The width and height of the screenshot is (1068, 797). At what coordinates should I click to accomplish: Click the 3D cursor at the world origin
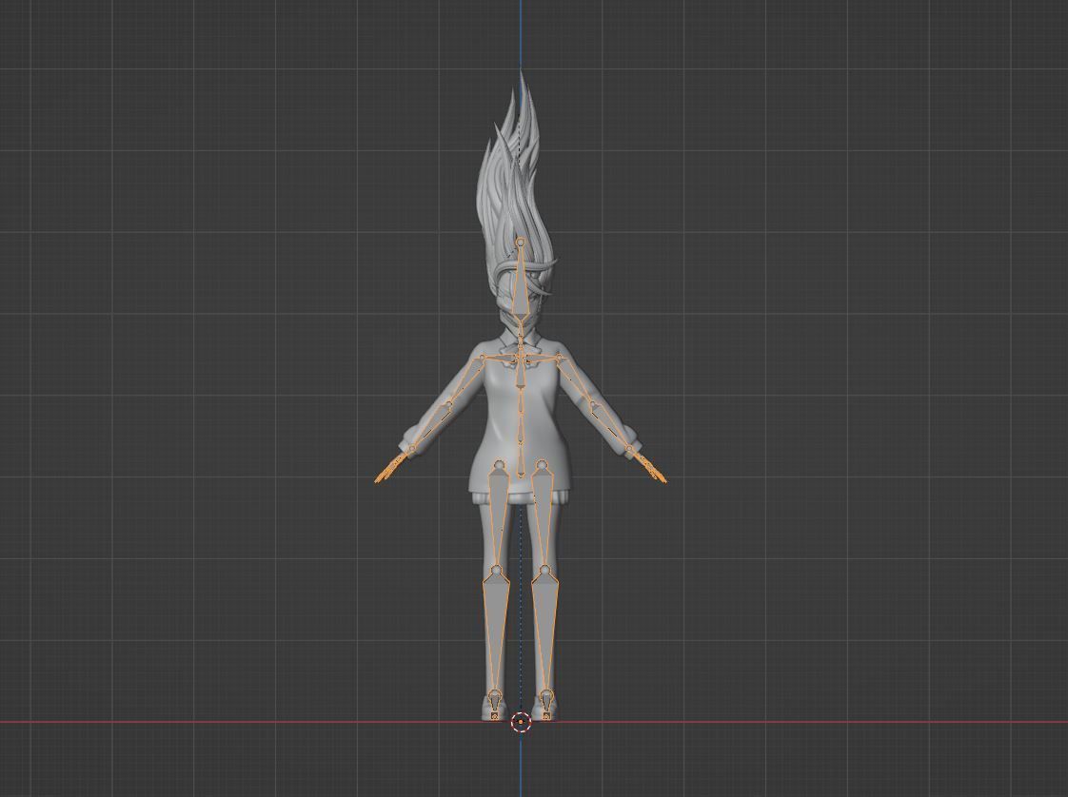pyautogui.click(x=521, y=722)
